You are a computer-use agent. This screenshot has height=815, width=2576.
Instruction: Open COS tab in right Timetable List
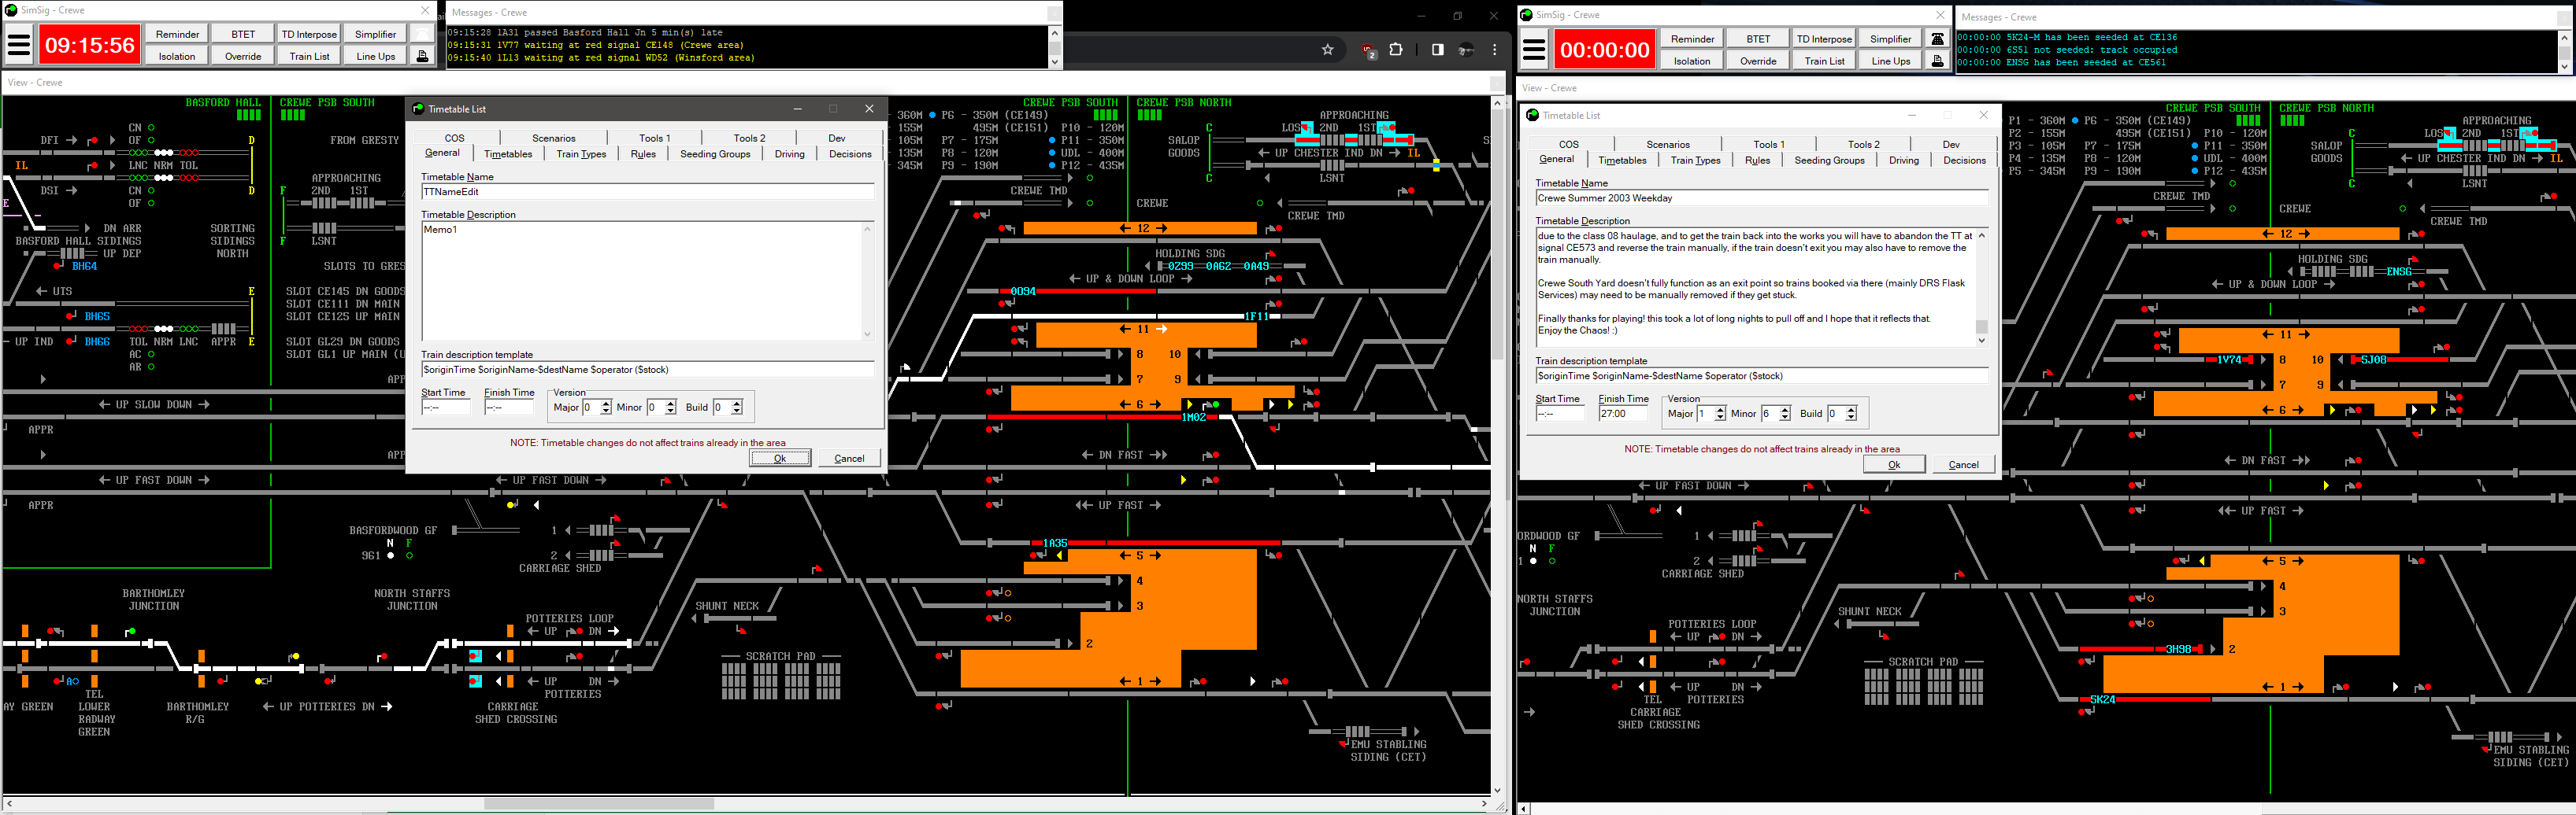coord(1569,145)
